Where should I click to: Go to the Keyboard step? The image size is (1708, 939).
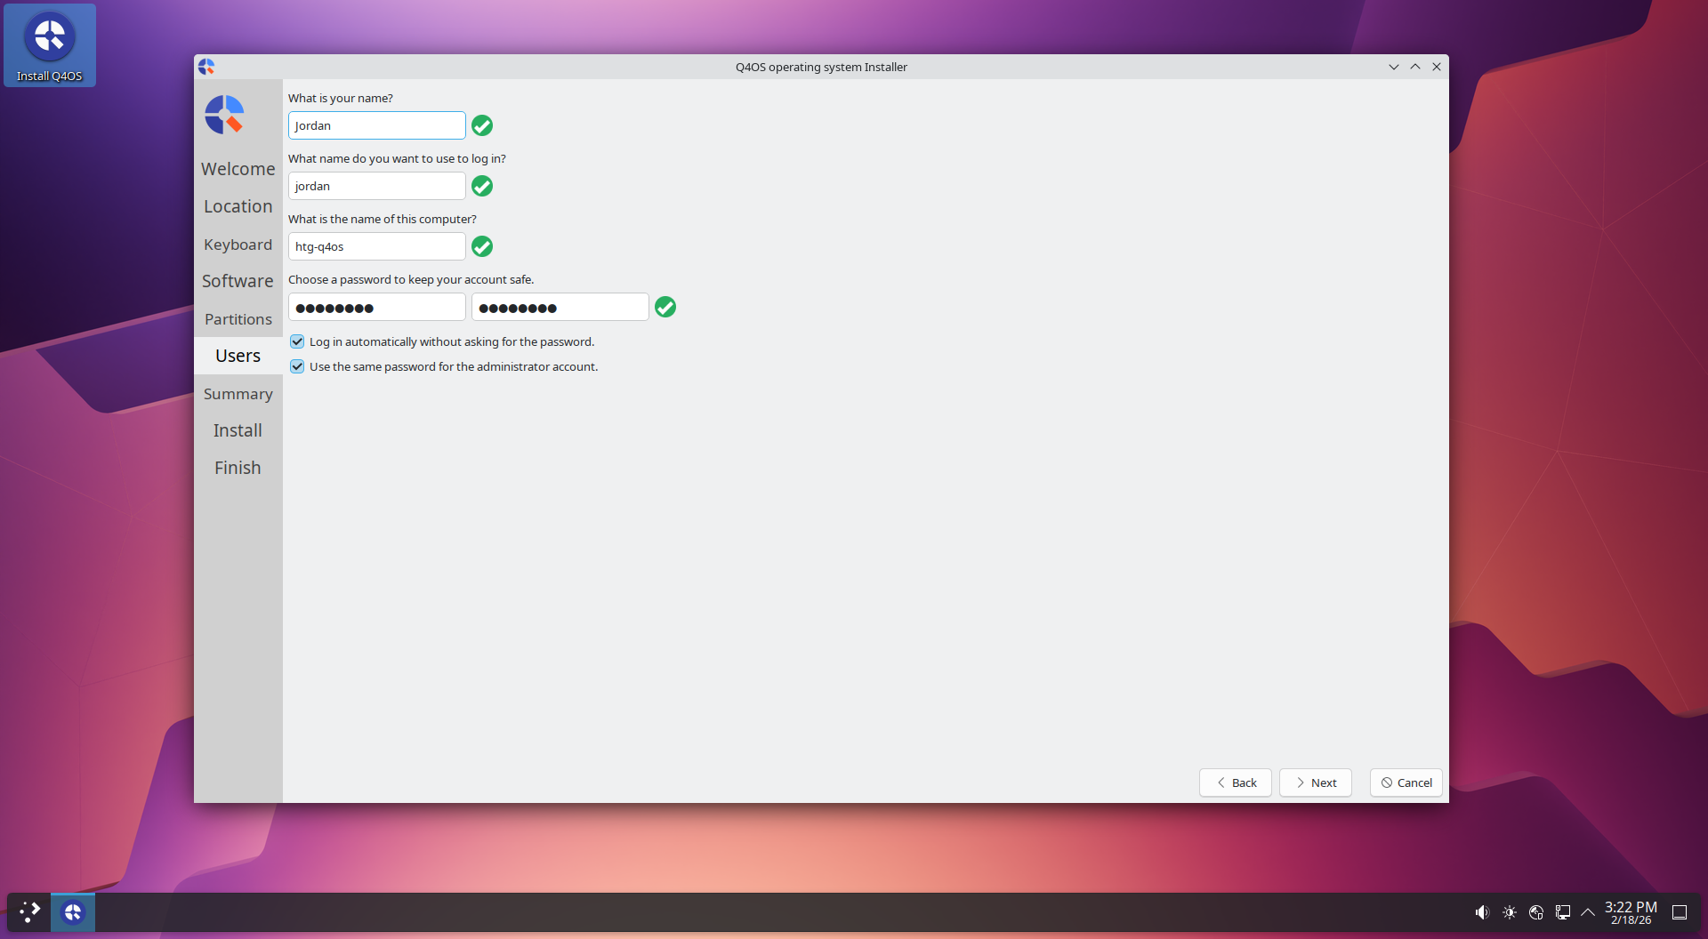(238, 245)
